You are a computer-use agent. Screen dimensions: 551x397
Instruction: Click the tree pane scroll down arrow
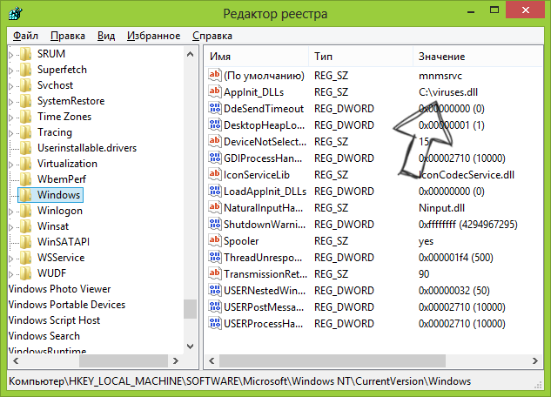(190, 347)
